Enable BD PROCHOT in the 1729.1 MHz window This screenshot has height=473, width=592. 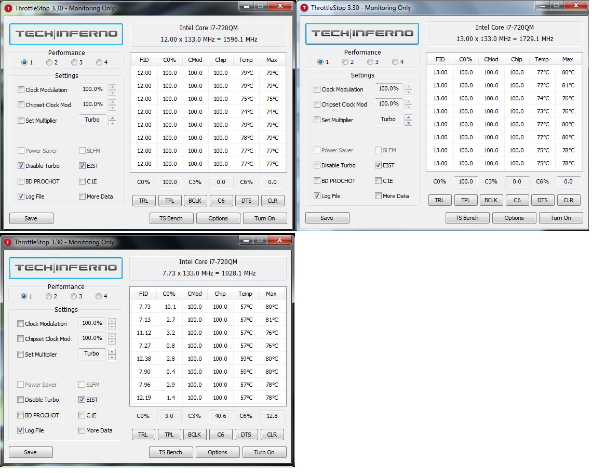(x=317, y=181)
